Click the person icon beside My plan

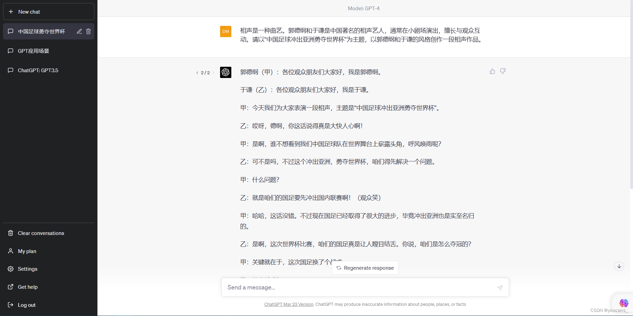(11, 251)
